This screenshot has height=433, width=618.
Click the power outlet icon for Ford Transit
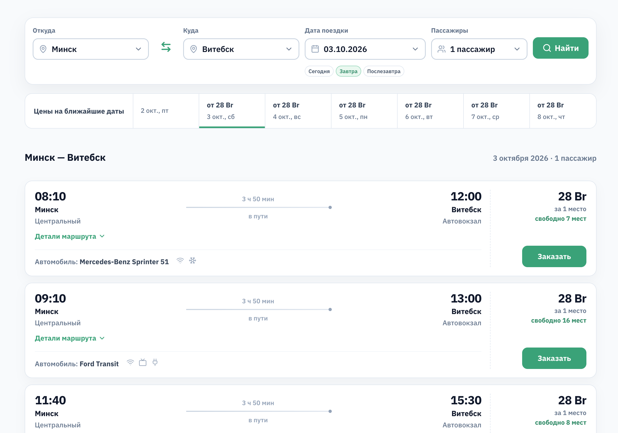pos(155,363)
